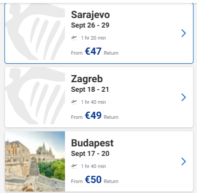Select the €49 return fare

[x=93, y=115]
